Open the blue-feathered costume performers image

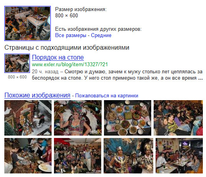[128, 156]
